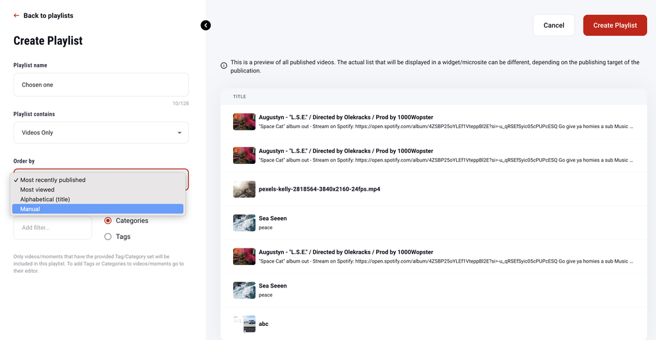Click the red back arrow icon
This screenshot has height=340, width=656.
17,15
